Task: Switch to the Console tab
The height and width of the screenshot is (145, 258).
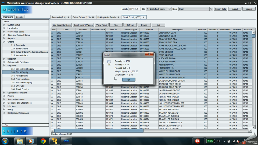Action: [x=20, y=17]
